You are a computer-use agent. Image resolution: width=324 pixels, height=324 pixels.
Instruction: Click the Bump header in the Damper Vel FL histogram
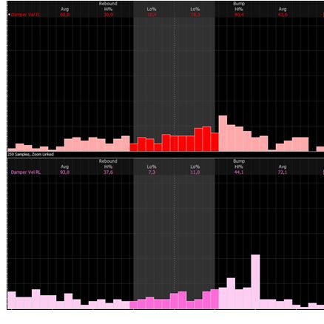coord(239,4)
